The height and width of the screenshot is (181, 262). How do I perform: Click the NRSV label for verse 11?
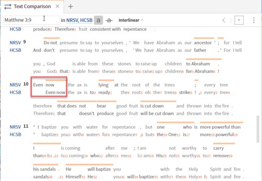tap(15, 127)
